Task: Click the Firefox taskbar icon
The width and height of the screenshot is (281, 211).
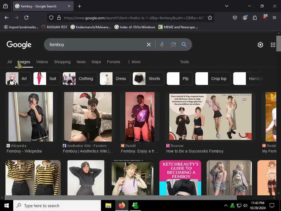Action: [x=122, y=206]
